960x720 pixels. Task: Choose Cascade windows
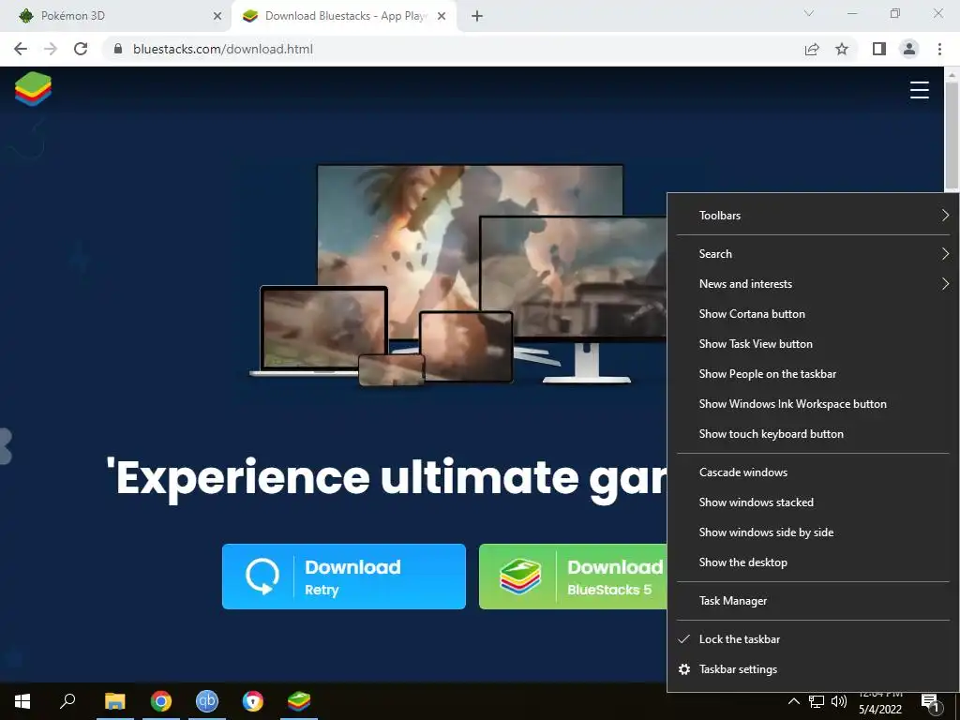[813, 472]
